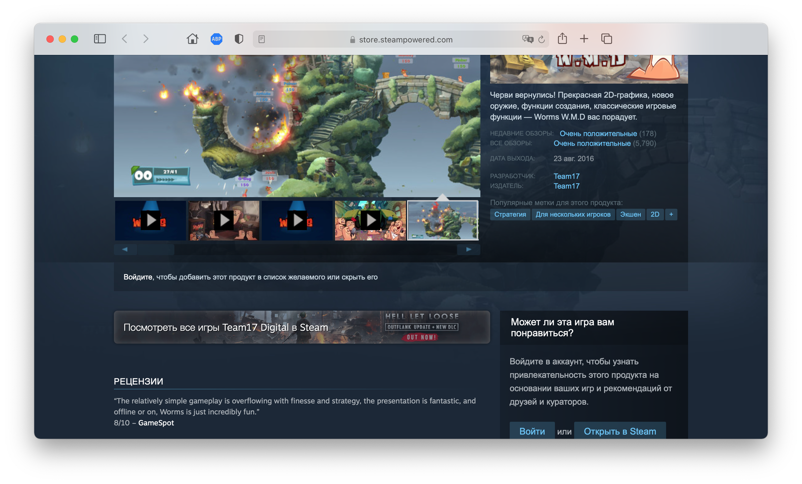
Task: Select the 'Экшен' tag
Action: click(x=630, y=214)
